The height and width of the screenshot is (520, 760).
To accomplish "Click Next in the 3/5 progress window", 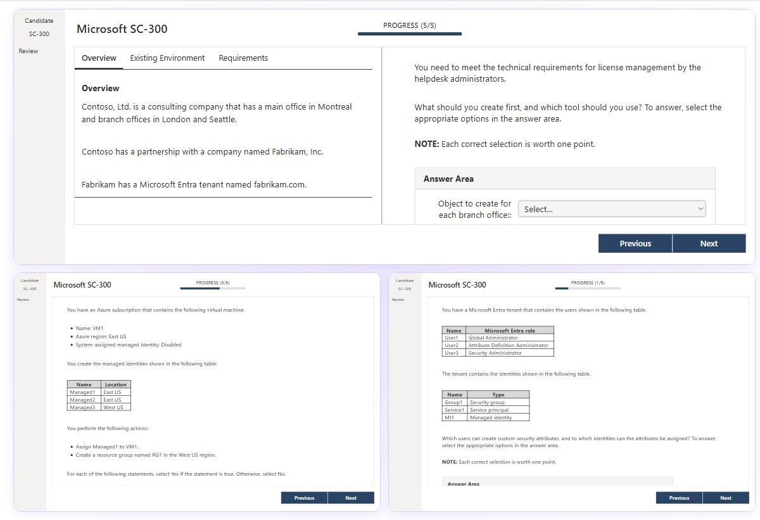I will pos(351,498).
